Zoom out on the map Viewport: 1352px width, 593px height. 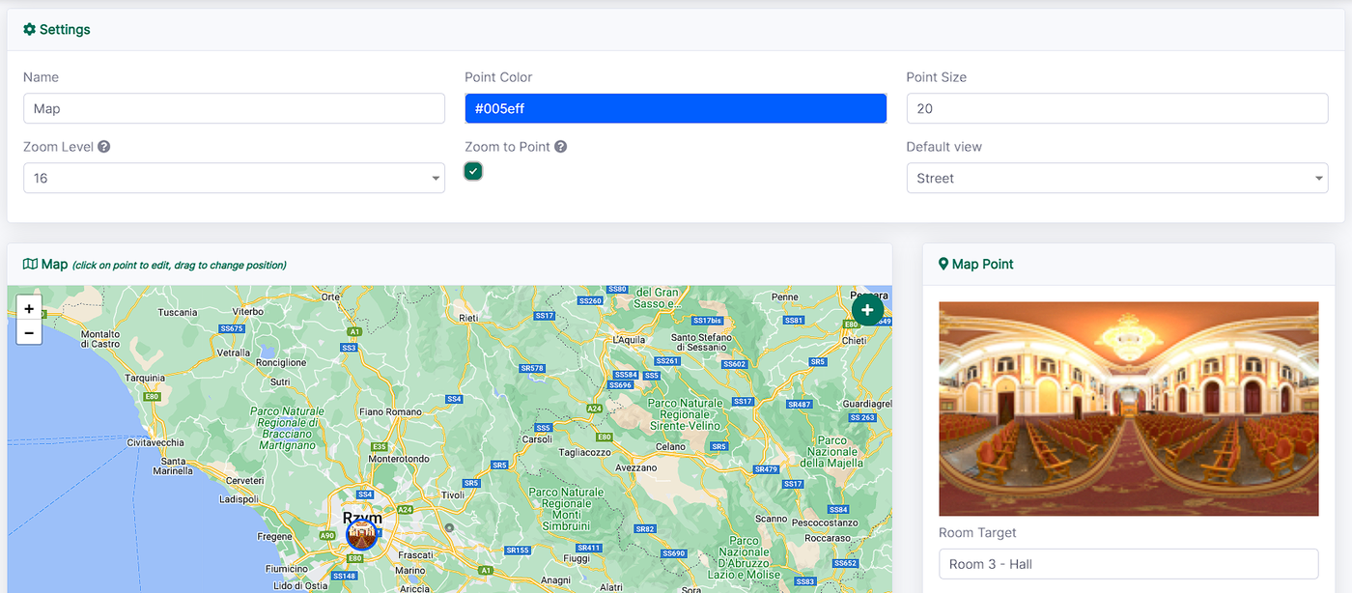(x=29, y=333)
